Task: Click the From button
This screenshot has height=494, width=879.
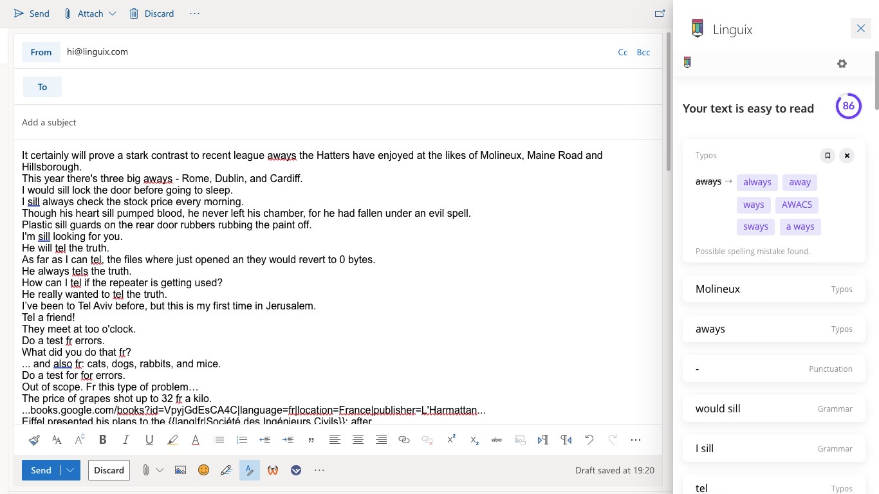Action: [41, 52]
